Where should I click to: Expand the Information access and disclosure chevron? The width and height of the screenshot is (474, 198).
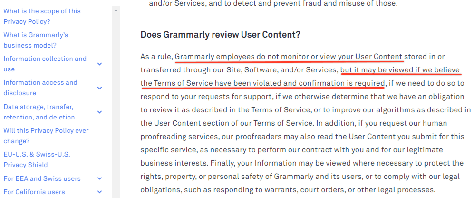pos(100,88)
